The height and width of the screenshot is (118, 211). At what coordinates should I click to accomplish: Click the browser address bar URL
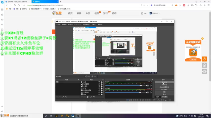[45, 5]
